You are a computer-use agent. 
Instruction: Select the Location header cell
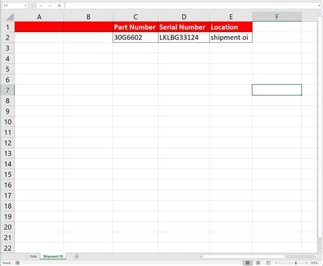click(x=231, y=27)
